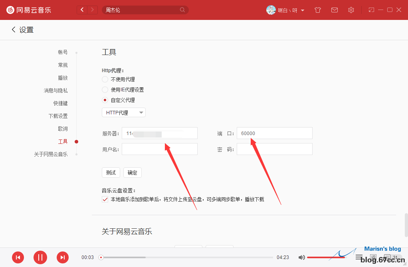Adjust the volume slider
The height and width of the screenshot is (267, 408).
pos(327,257)
